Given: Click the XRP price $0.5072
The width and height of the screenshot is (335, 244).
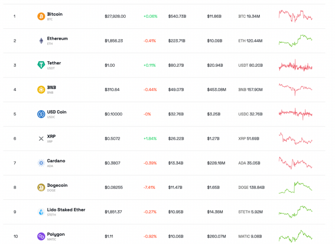Looking at the screenshot, I should pyautogui.click(x=112, y=139).
